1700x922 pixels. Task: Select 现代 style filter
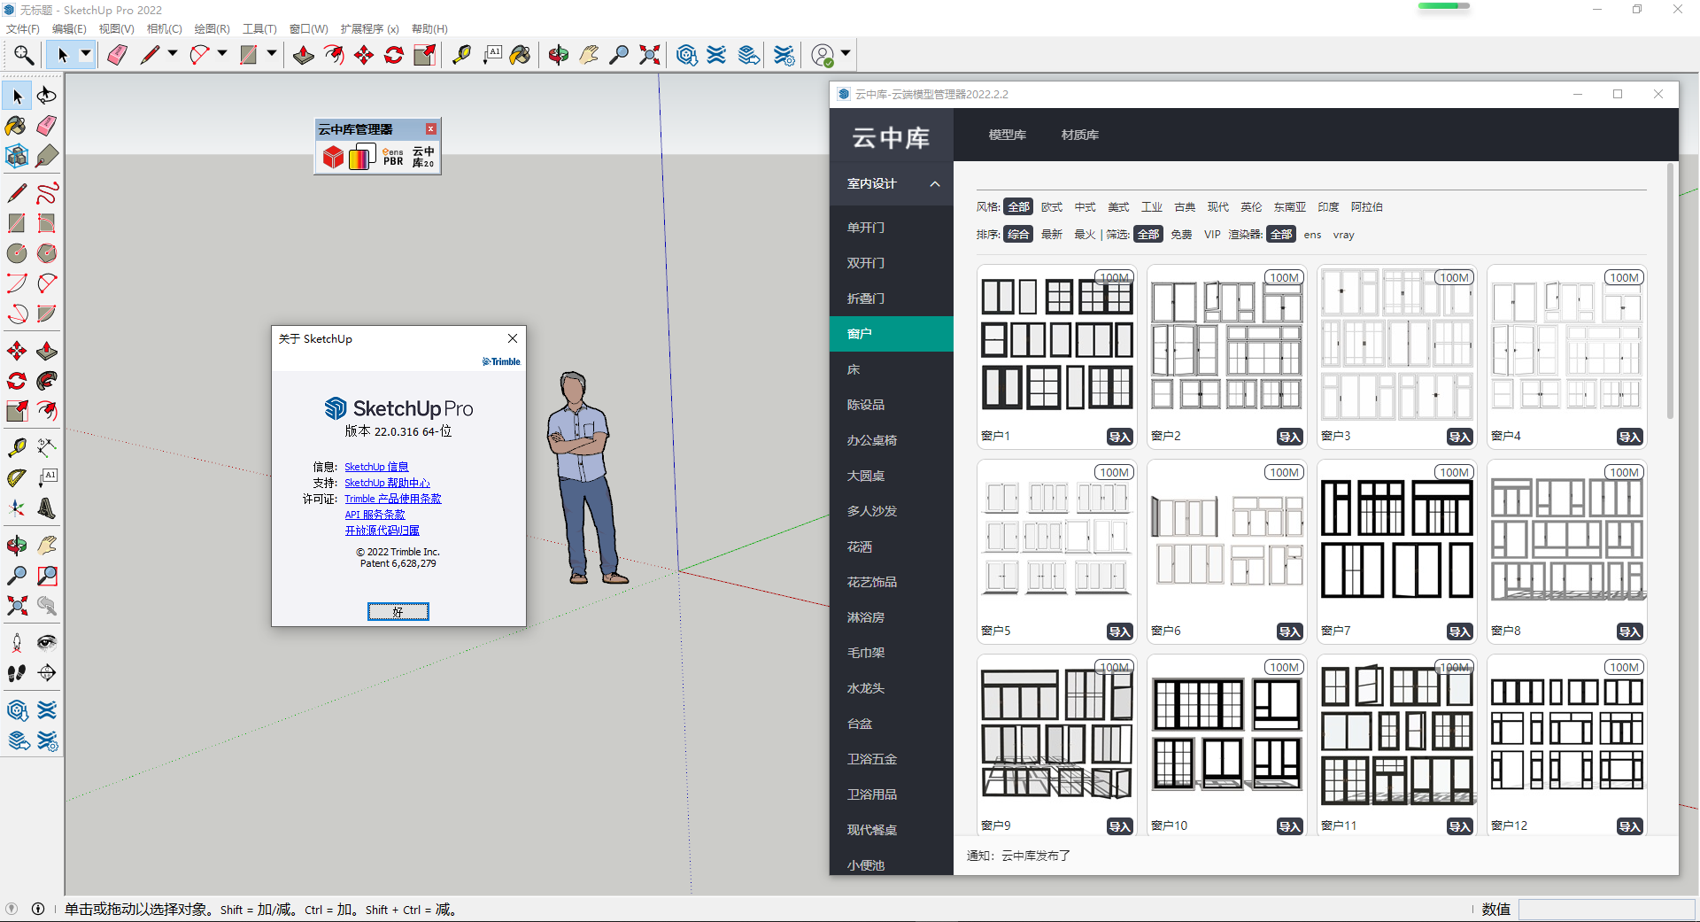pos(1217,207)
